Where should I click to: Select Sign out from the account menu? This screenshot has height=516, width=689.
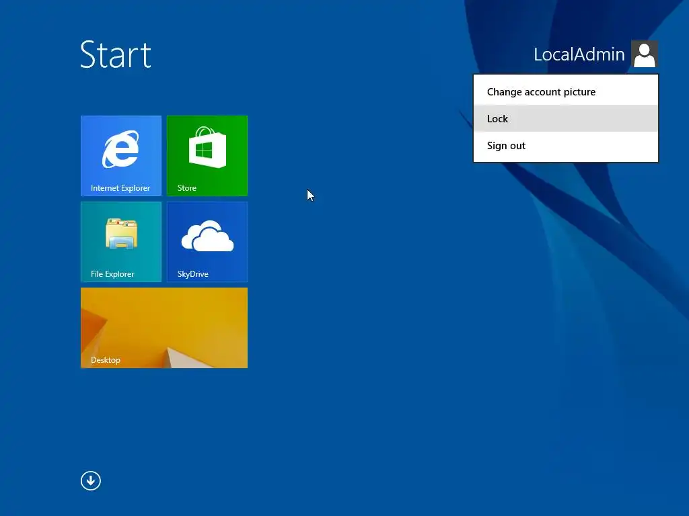pyautogui.click(x=565, y=146)
